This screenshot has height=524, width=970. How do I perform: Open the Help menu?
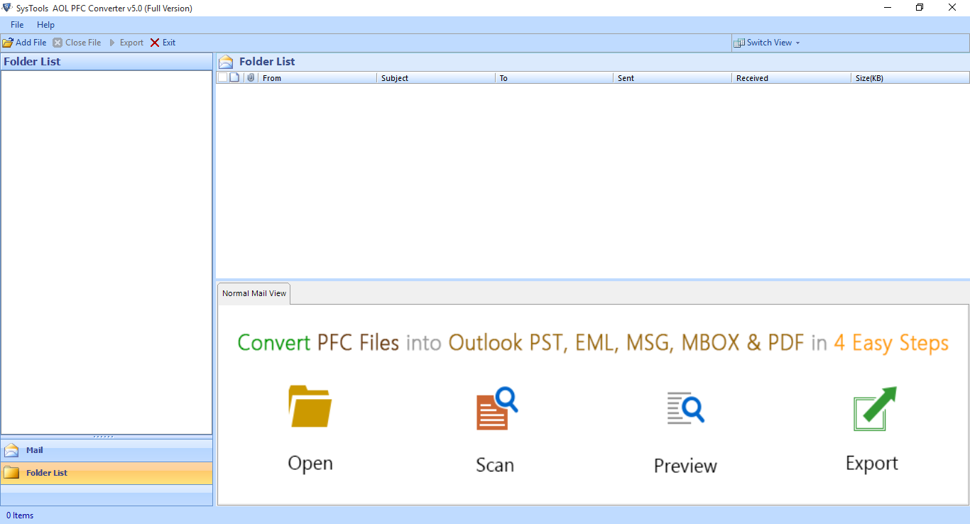pyautogui.click(x=45, y=25)
